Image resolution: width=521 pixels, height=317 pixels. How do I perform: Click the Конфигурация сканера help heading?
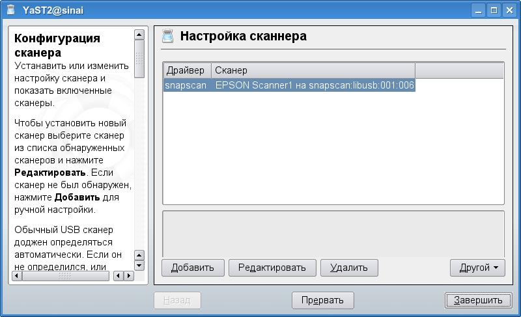click(57, 46)
